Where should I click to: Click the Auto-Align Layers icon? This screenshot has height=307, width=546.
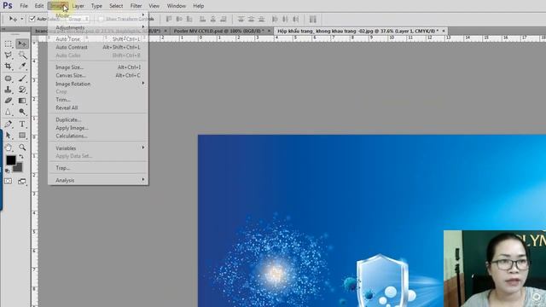(x=313, y=19)
